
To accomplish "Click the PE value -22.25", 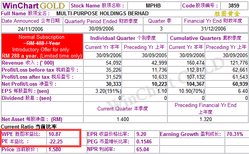I will (x=56, y=141).
